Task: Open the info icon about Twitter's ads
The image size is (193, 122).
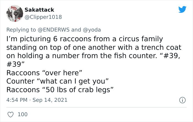Action: (x=182, y=100)
